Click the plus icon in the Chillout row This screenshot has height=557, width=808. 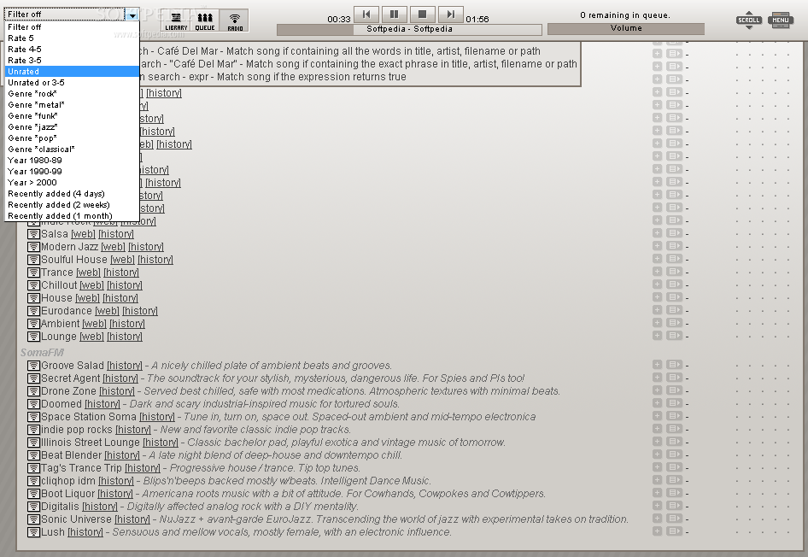tap(657, 284)
